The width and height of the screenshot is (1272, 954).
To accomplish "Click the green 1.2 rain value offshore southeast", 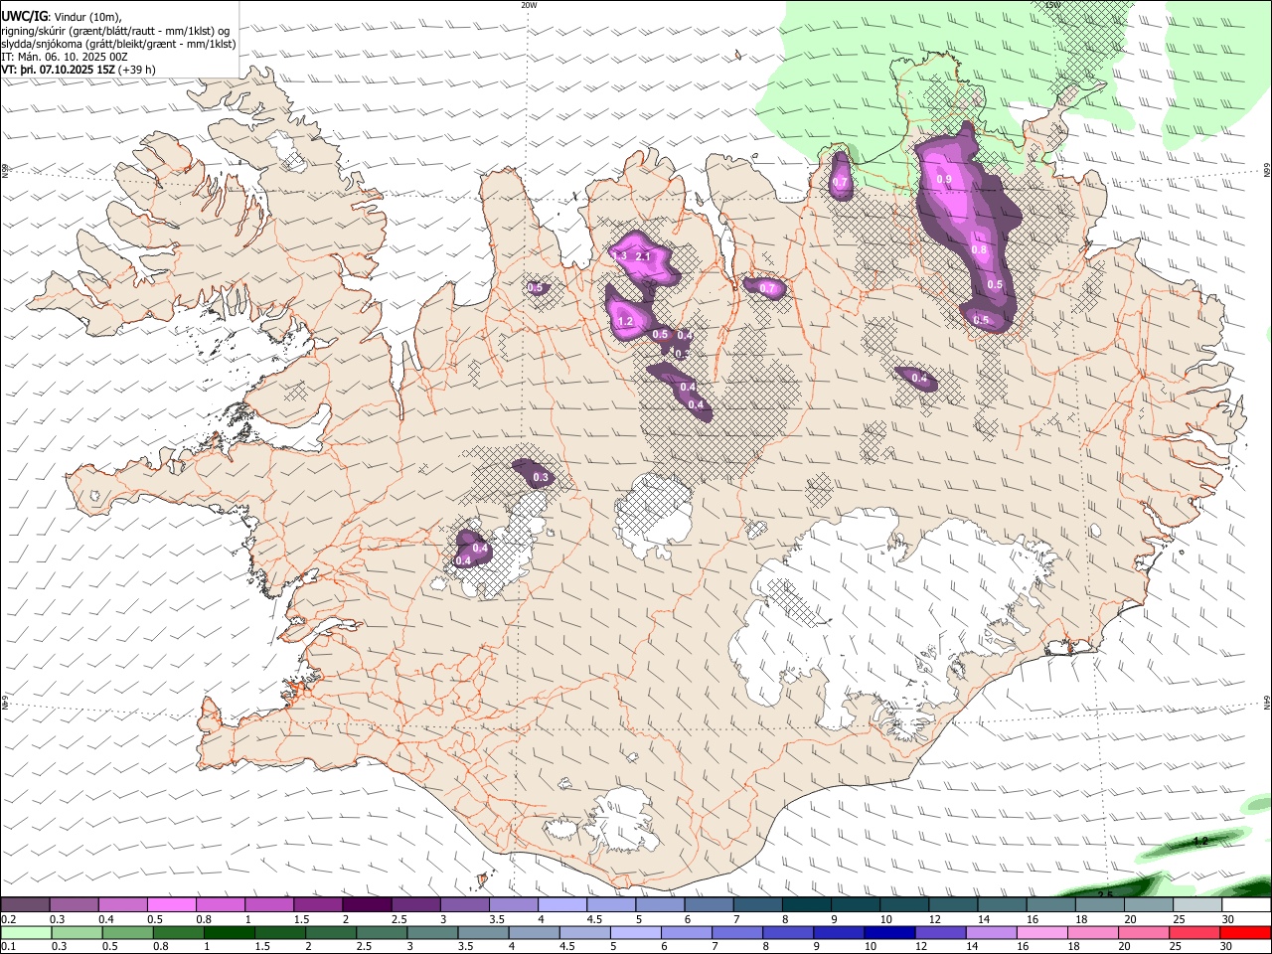I will (x=1200, y=841).
